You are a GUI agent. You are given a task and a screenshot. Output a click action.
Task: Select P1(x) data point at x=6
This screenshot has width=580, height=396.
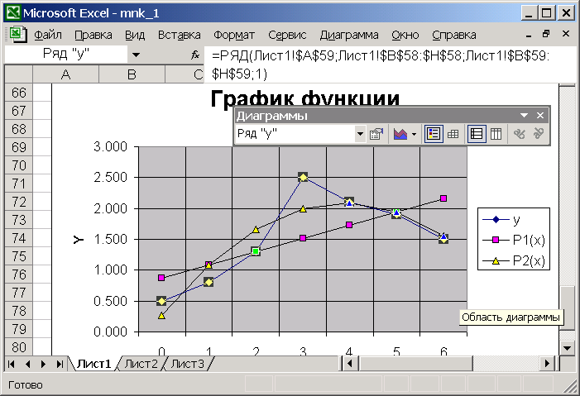(443, 198)
